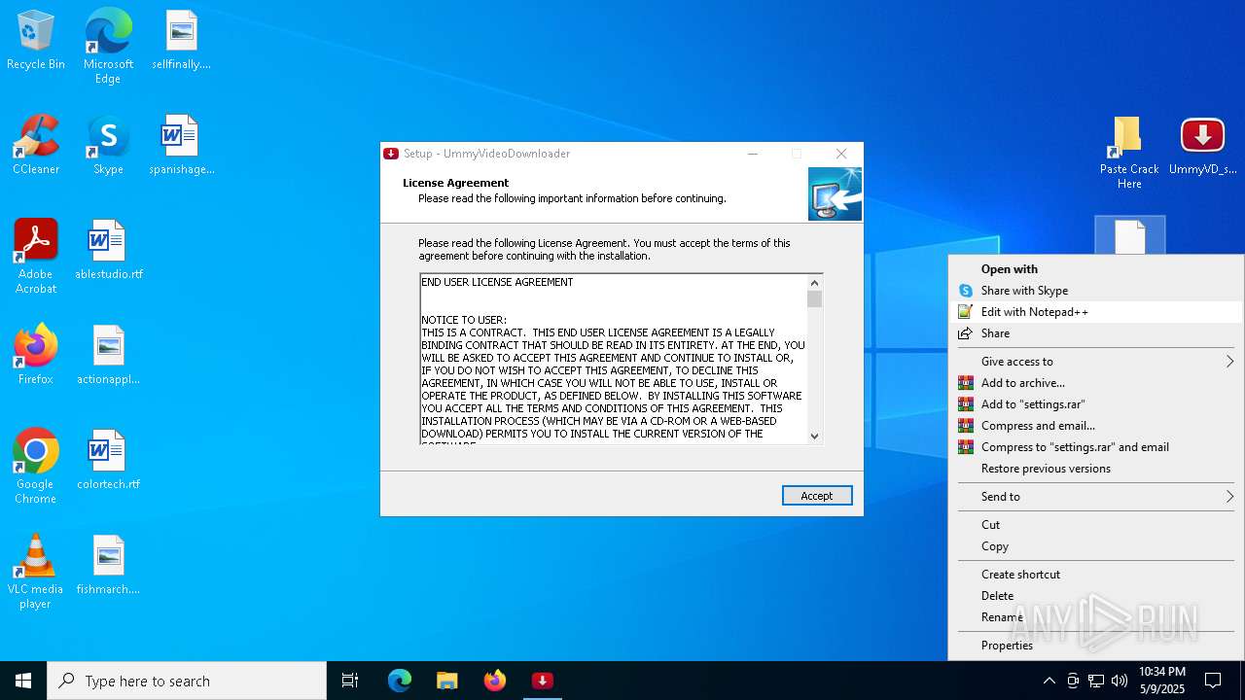Viewport: 1245px width, 700px height.
Task: Select the sellfinally image file icon
Action: pos(181,41)
